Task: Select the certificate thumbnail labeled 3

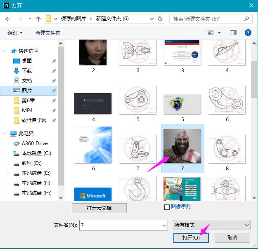Action: pos(182,52)
